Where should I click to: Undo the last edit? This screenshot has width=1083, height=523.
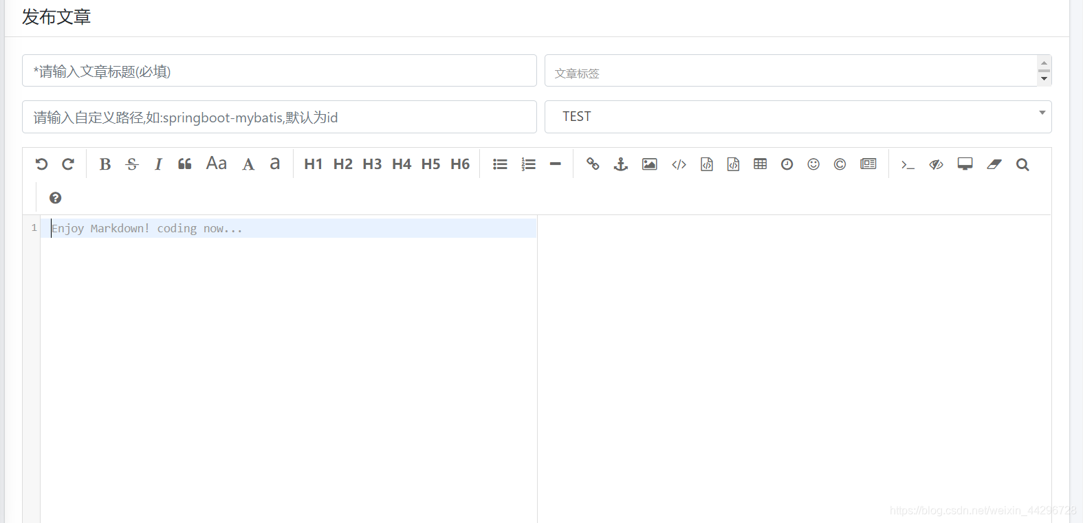coord(41,164)
